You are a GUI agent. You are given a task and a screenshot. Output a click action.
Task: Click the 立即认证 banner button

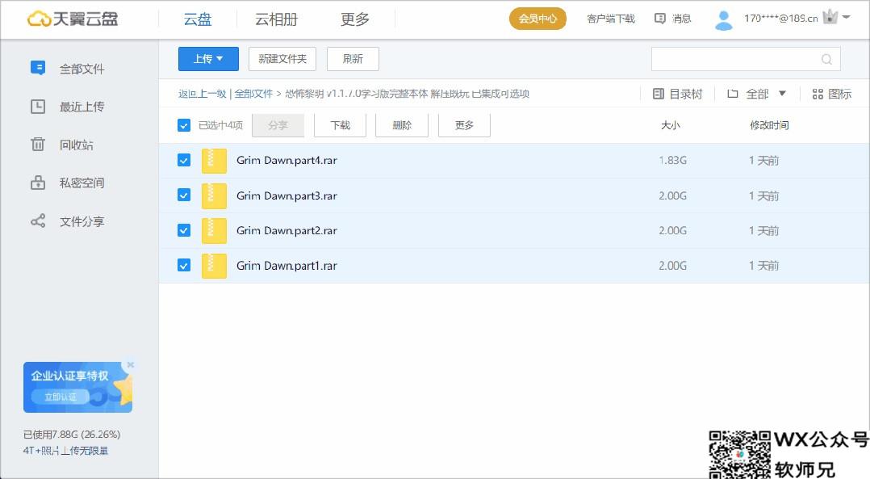click(61, 397)
